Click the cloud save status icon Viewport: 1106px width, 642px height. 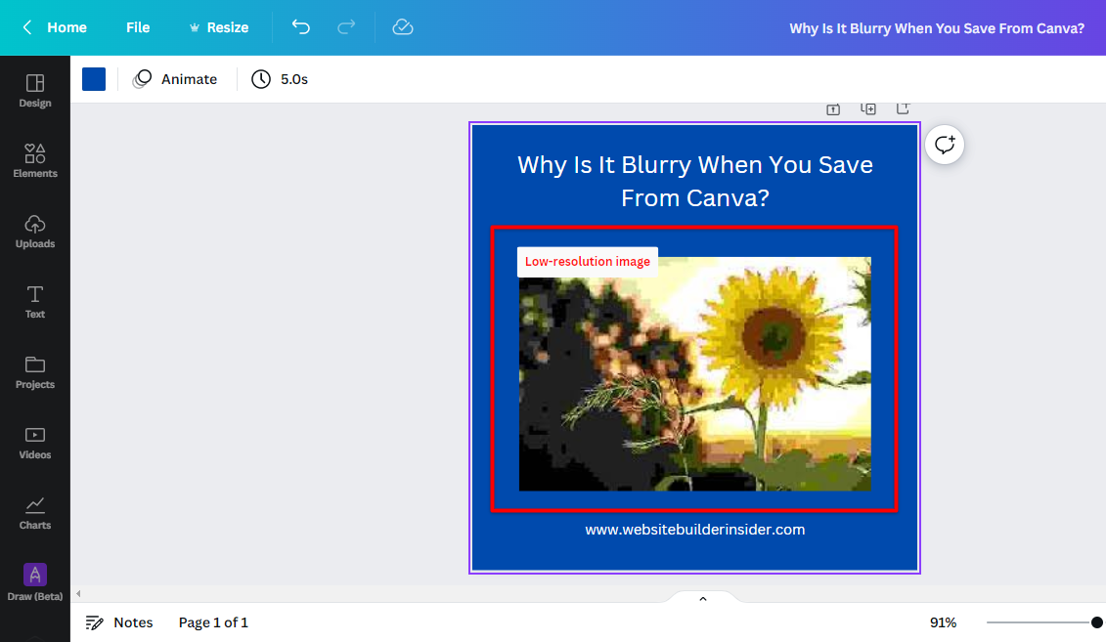click(403, 27)
